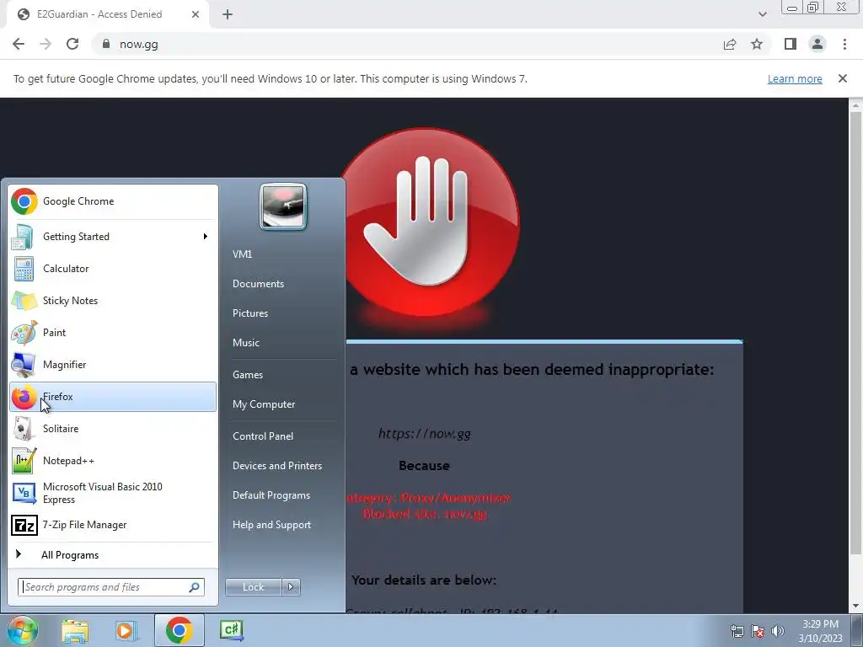Open Music from Start menu

pos(246,343)
